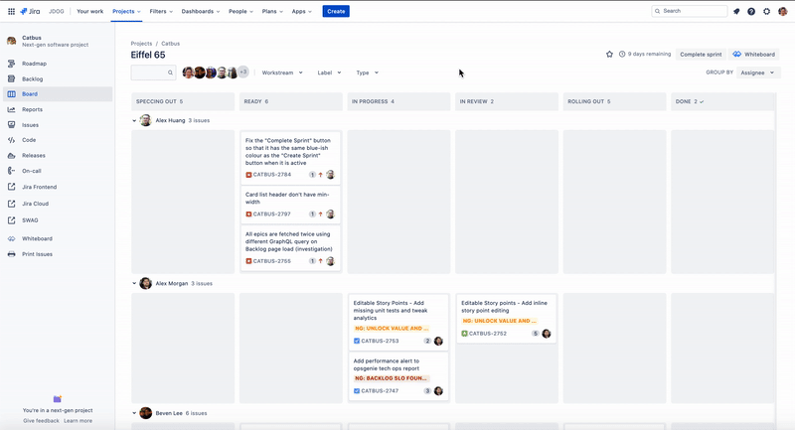
Task: Click search magnifier in board filter box
Action: pyautogui.click(x=170, y=72)
